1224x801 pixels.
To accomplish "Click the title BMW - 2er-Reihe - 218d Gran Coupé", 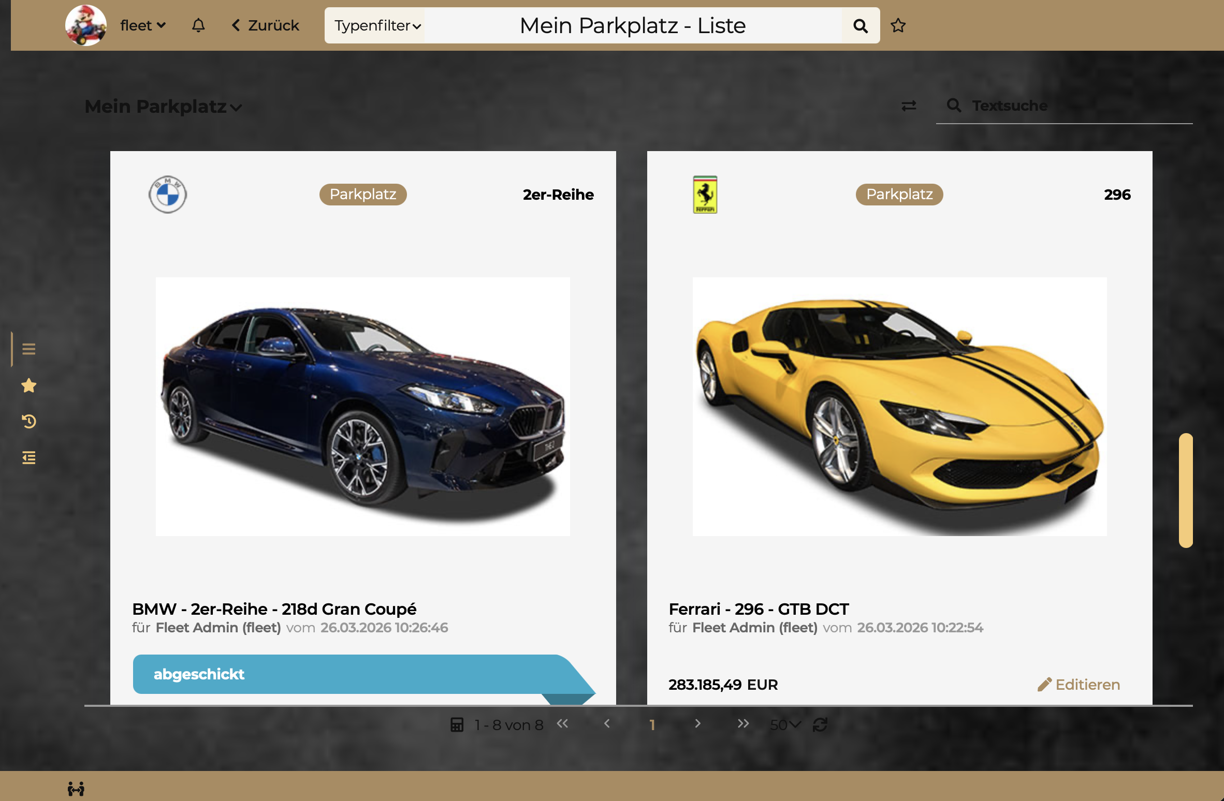I will [274, 609].
